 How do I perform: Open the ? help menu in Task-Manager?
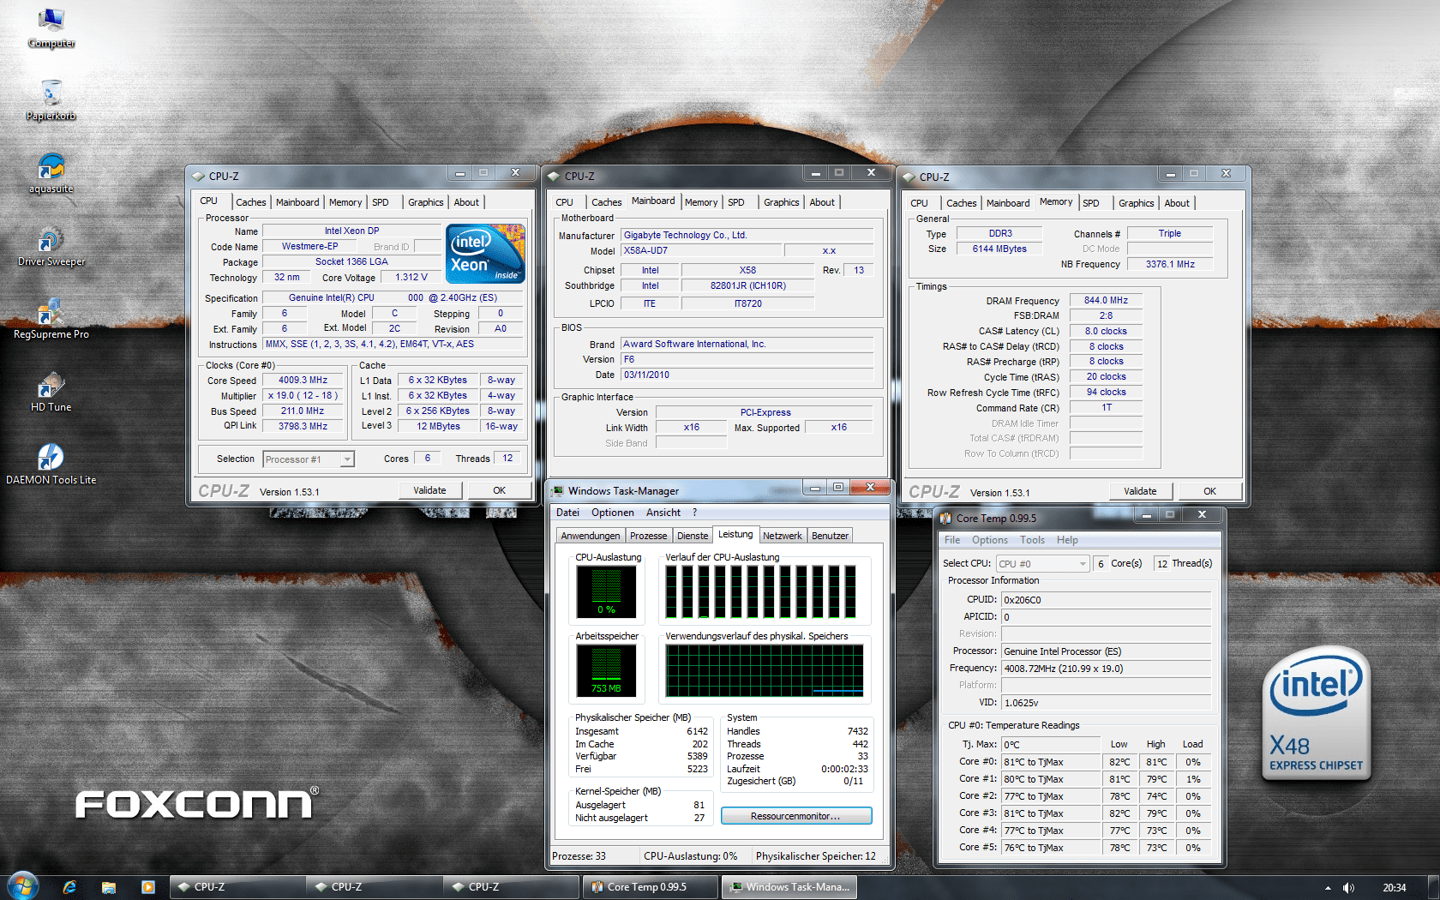coord(695,513)
